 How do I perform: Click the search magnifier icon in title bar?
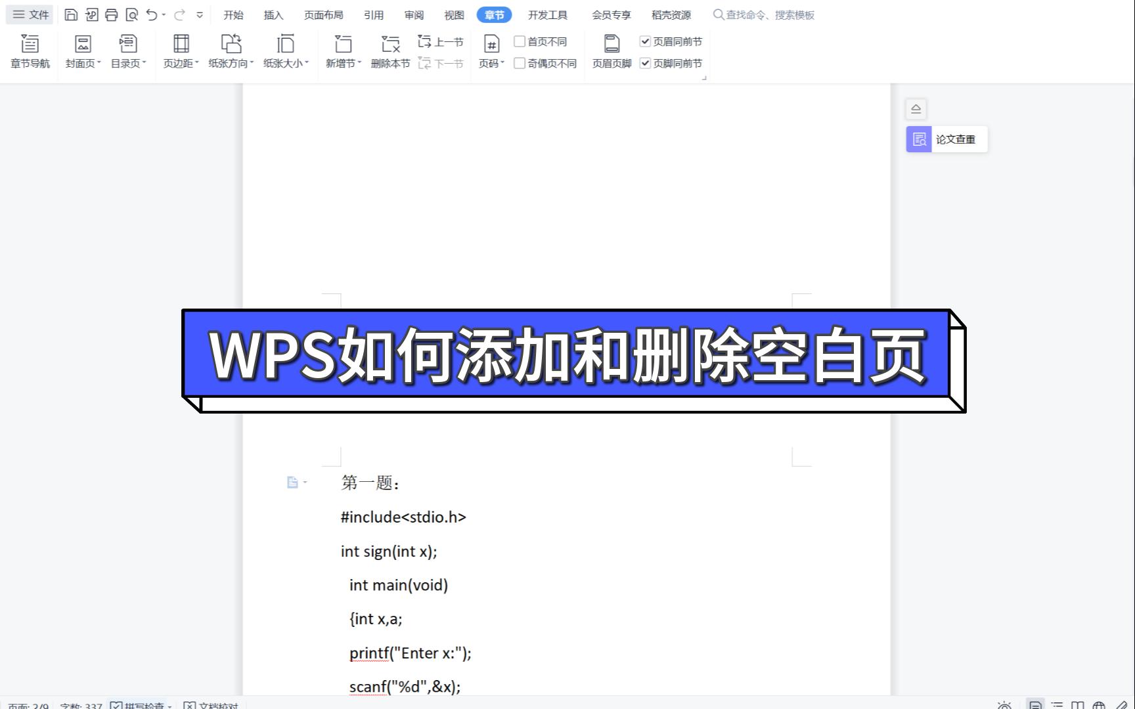[719, 14]
